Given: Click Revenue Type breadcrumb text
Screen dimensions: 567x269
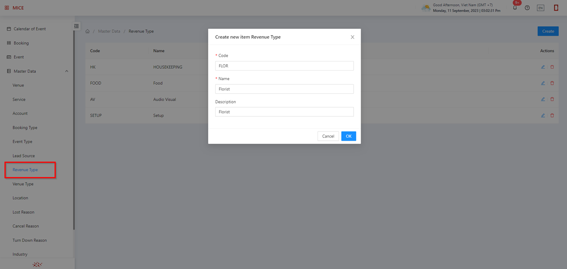Looking at the screenshot, I should 141,31.
